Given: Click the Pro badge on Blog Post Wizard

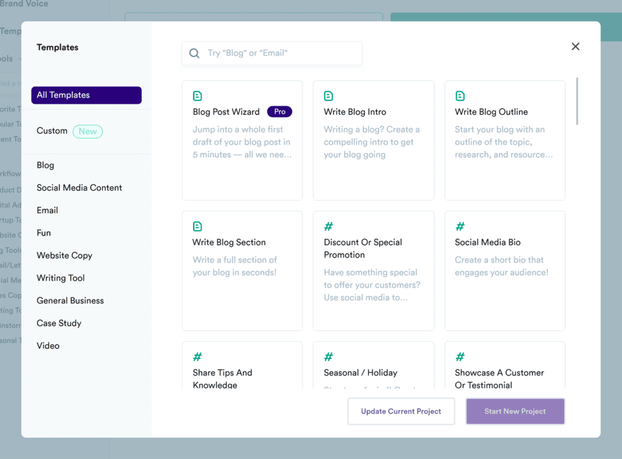Looking at the screenshot, I should point(279,112).
